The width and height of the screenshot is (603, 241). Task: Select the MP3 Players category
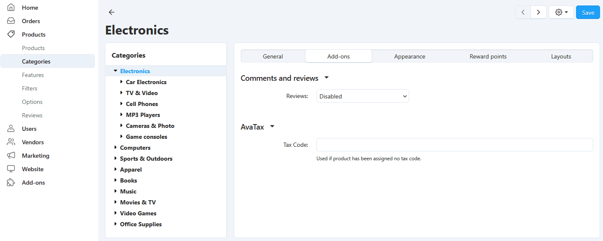(143, 115)
